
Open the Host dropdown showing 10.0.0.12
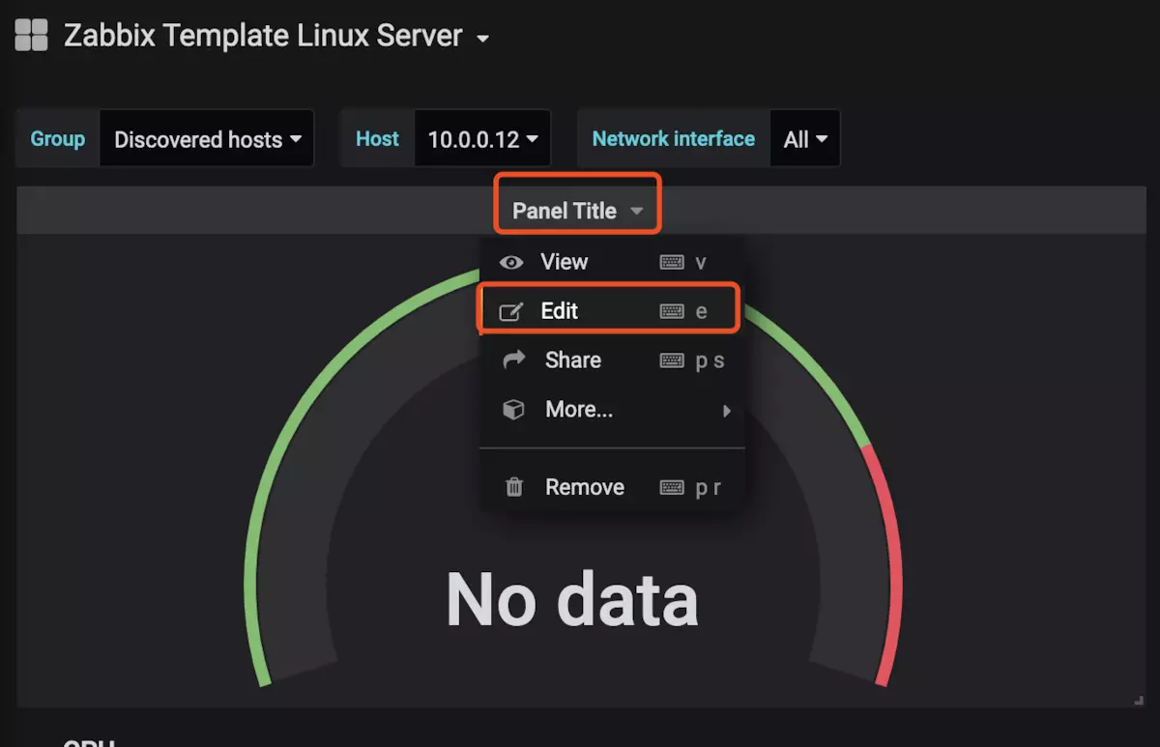click(482, 139)
